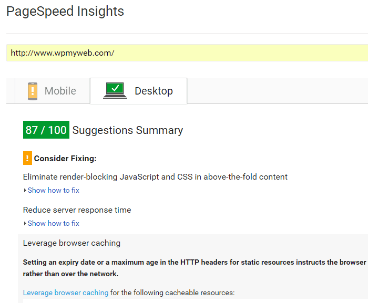
Task: Open the Leverage browser caching blue link
Action: [66, 292]
